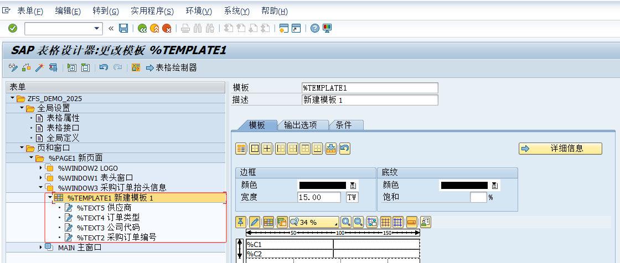Click the 边框 black color swatch
The width and height of the screenshot is (620, 263).
coord(323,185)
